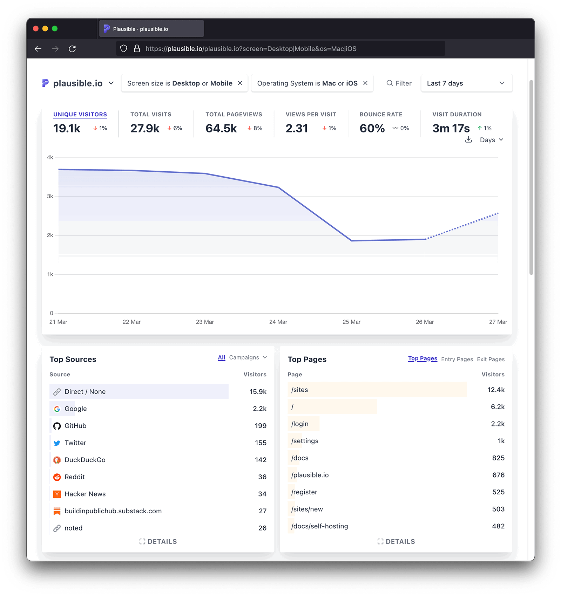
Task: Click the padlock icon in address bar
Action: tap(137, 49)
